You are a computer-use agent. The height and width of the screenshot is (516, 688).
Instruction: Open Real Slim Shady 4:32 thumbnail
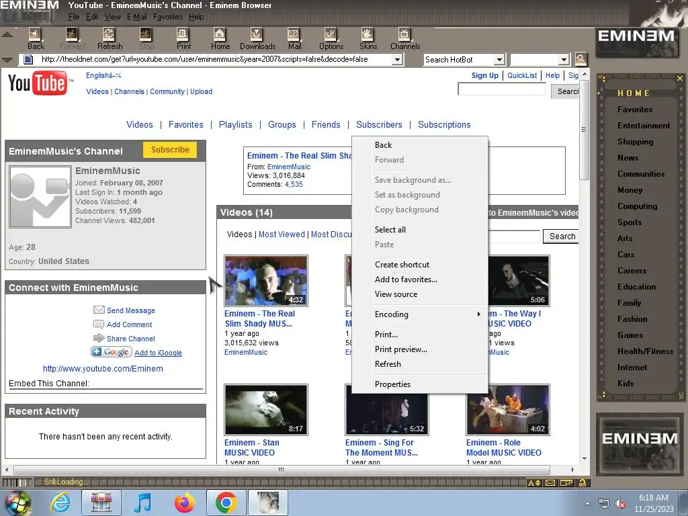(266, 281)
